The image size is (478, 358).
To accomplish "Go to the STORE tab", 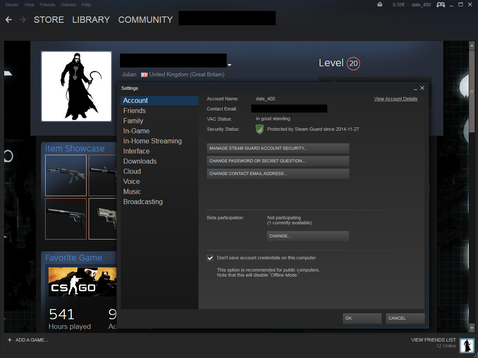I will click(x=49, y=20).
